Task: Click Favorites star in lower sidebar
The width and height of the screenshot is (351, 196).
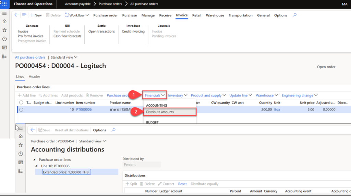Action: coord(21,145)
